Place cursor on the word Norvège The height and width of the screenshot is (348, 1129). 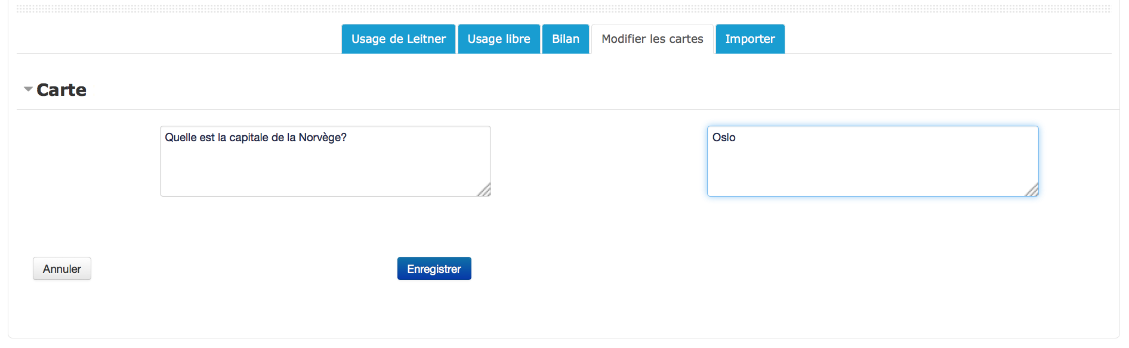[x=320, y=138]
